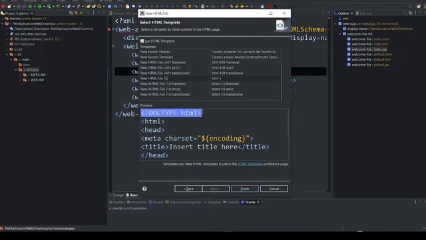
Task: Click the Cancel button
Action: [274, 189]
